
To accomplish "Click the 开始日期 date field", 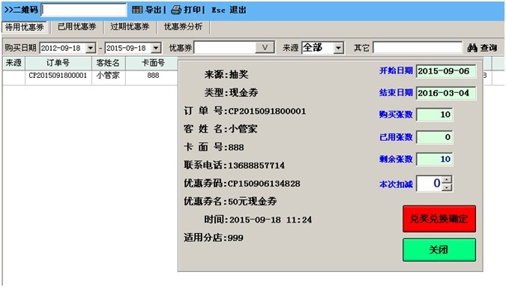I will [446, 71].
